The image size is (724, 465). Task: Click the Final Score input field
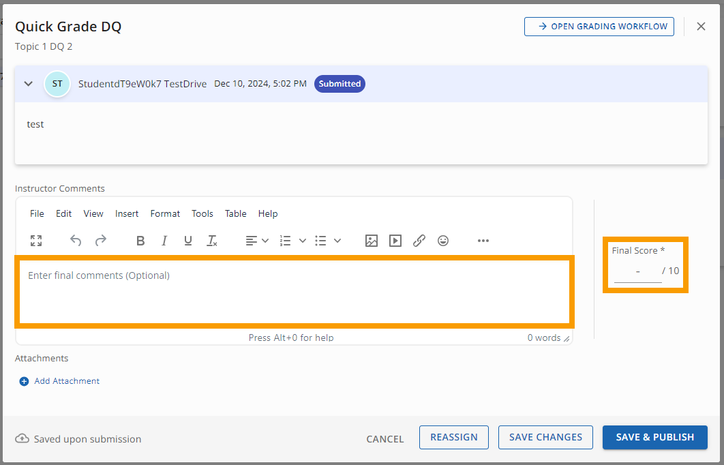(637, 271)
